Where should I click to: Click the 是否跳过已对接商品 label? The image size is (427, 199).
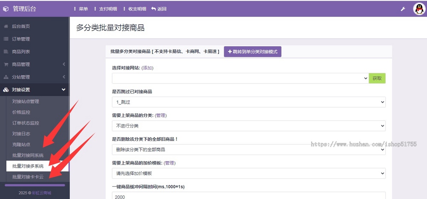pyautogui.click(x=132, y=92)
